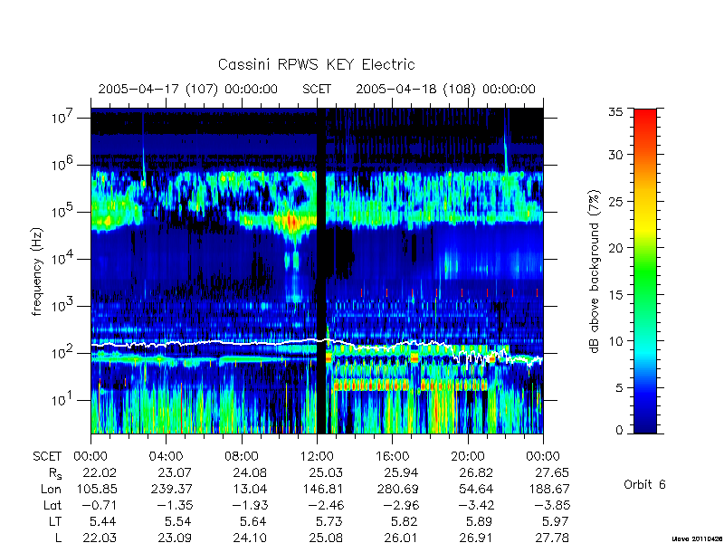
Task: Click the colorbar tick label '15'
Action: click(615, 294)
